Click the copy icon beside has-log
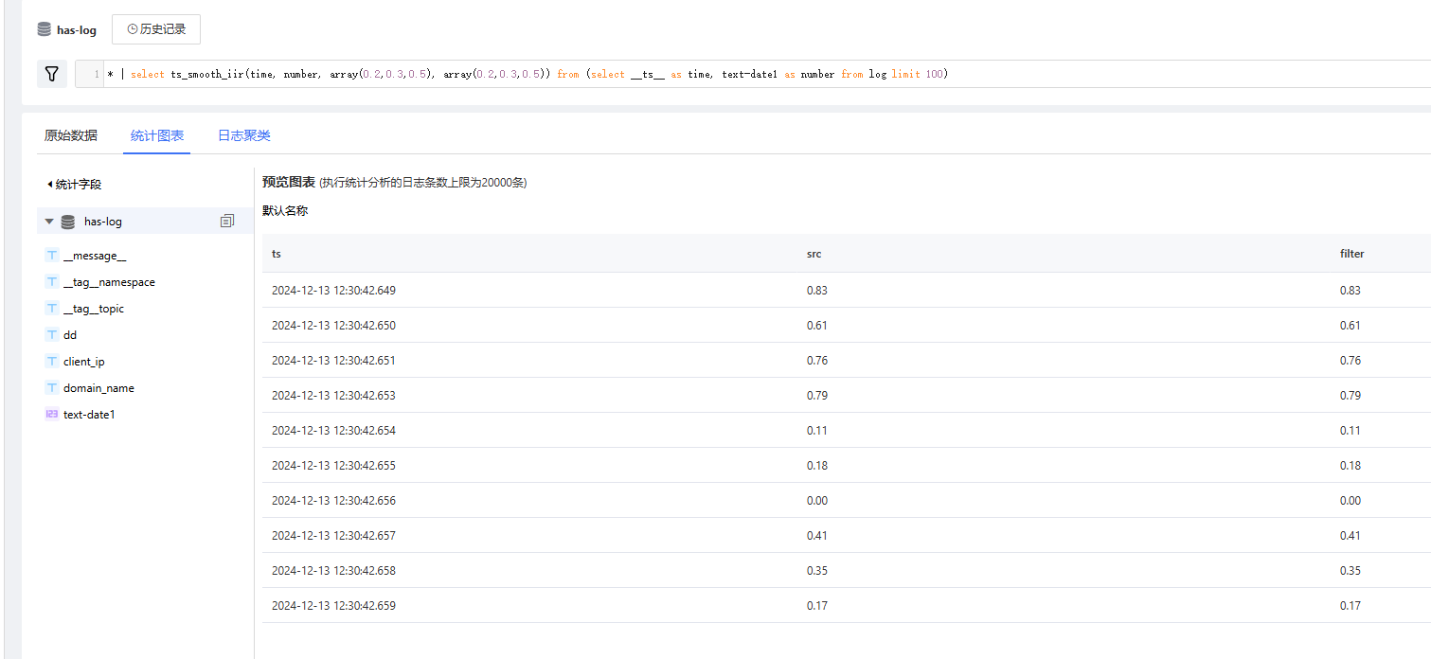This screenshot has width=1431, height=659. coord(227,221)
